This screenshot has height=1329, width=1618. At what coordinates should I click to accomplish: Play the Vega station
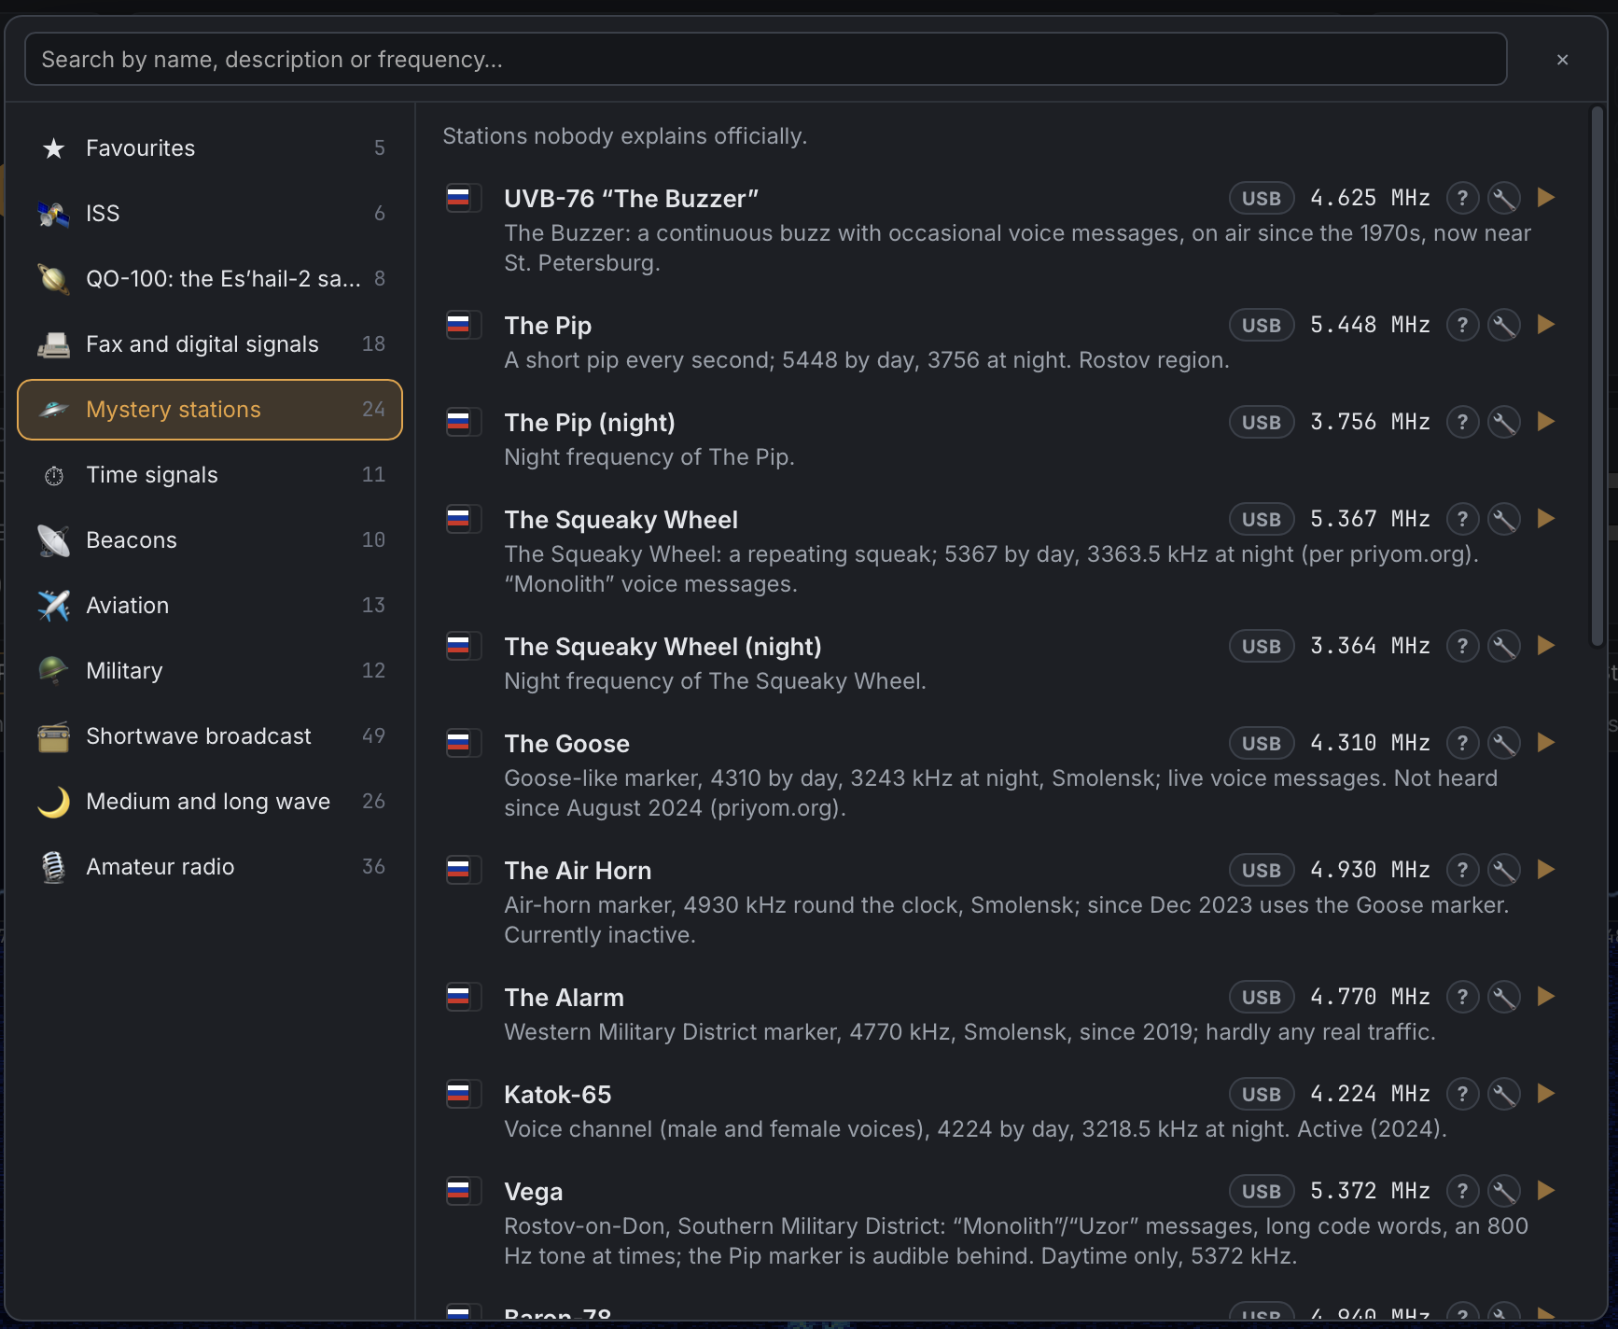click(x=1545, y=1191)
